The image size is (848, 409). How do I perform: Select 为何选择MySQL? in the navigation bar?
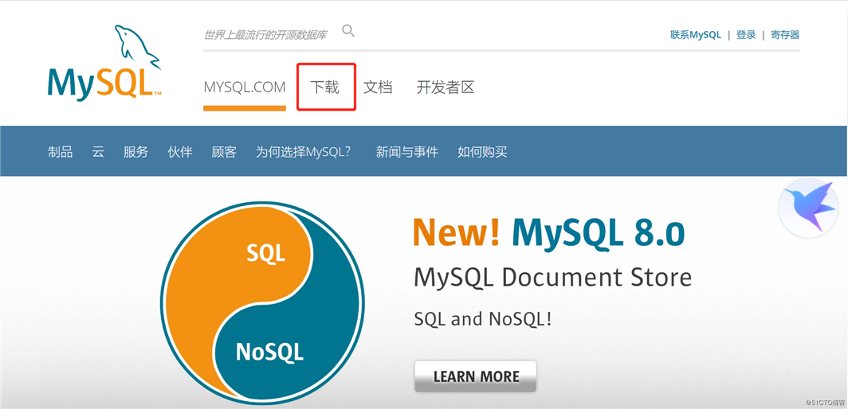tap(303, 152)
